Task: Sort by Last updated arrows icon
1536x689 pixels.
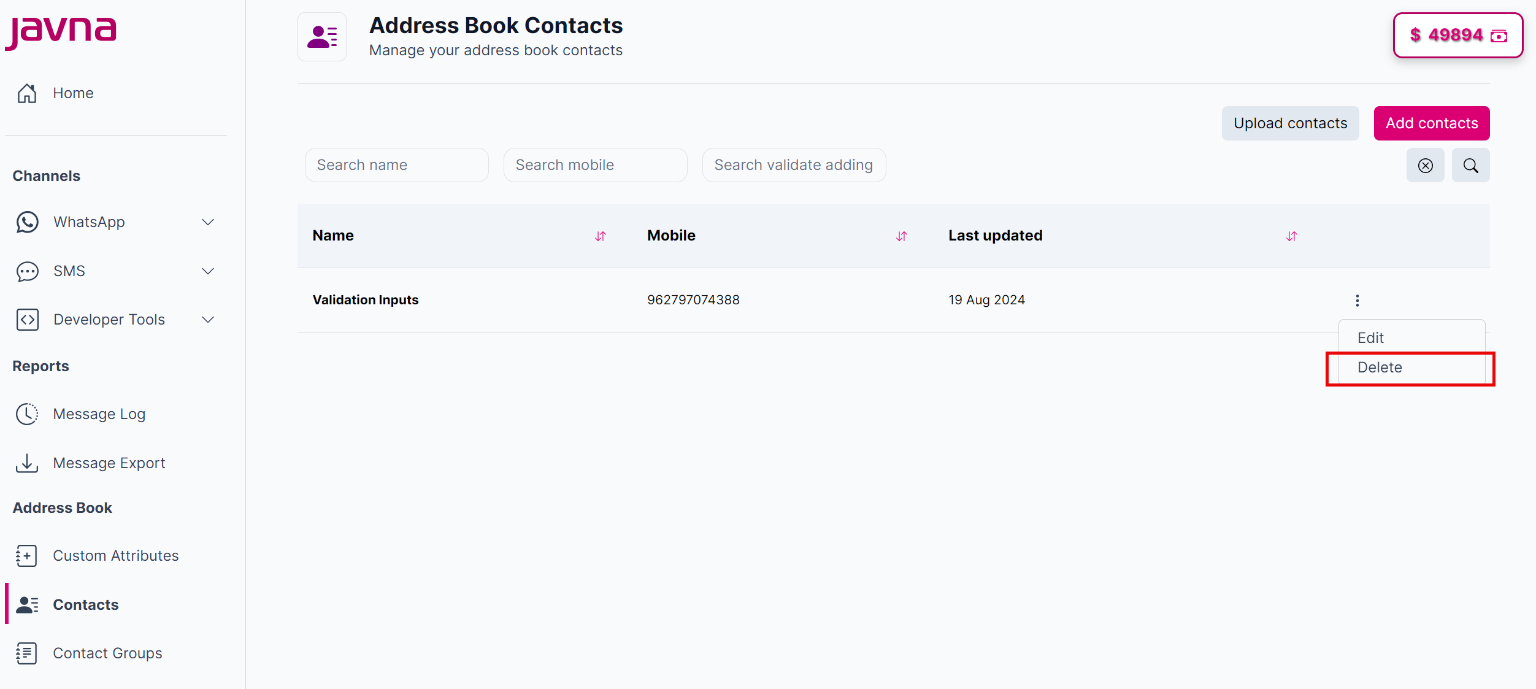Action: (1292, 236)
